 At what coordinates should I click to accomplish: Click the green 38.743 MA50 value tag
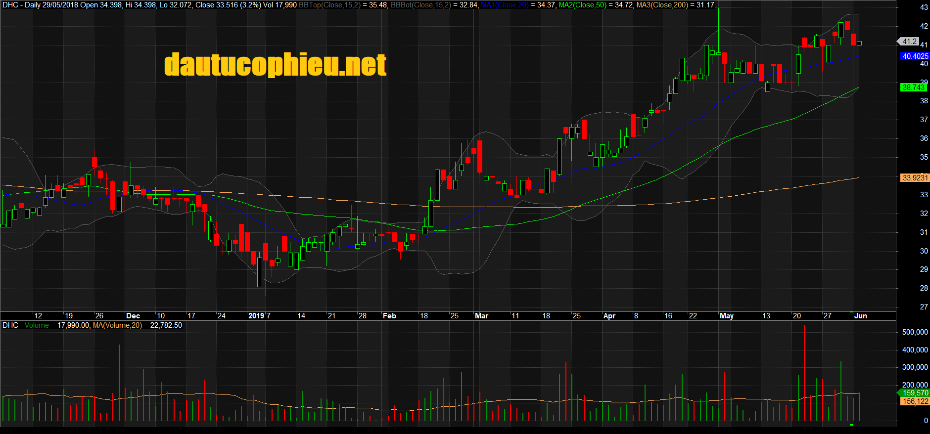pos(913,87)
